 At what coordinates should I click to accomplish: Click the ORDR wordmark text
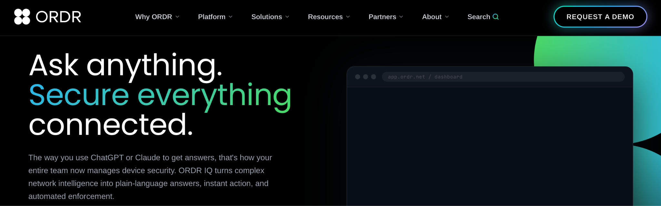[x=58, y=17]
